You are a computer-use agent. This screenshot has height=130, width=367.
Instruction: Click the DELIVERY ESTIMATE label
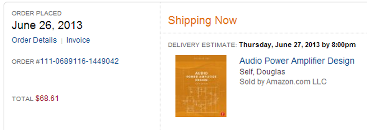tap(202, 45)
